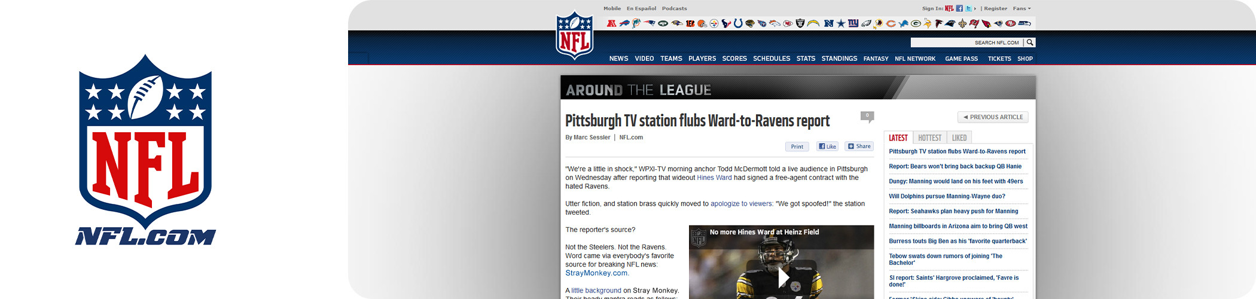This screenshot has width=1256, height=299.
Task: Select the Pittsburgh Steelers logo
Action: [x=714, y=23]
